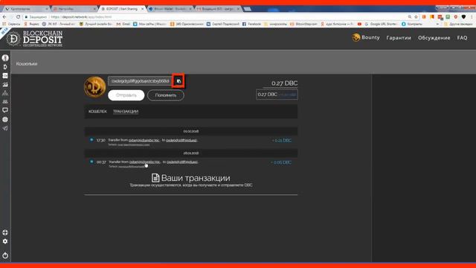This screenshot has width=476, height=268.
Task: Click the Отправить button
Action: [x=126, y=95]
